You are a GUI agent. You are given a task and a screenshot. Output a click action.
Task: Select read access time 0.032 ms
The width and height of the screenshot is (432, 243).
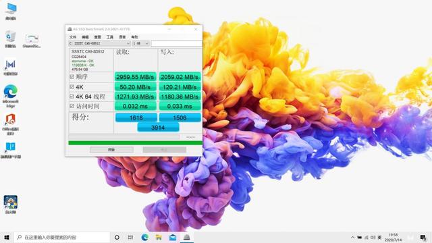pyautogui.click(x=135, y=107)
